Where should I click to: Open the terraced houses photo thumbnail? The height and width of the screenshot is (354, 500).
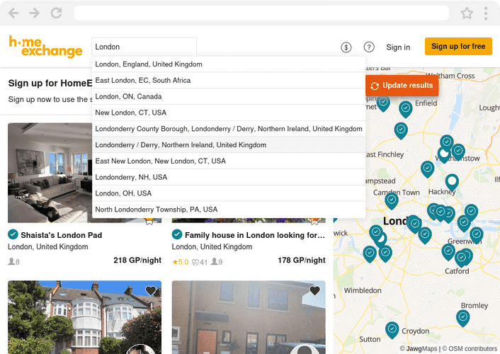click(x=84, y=317)
